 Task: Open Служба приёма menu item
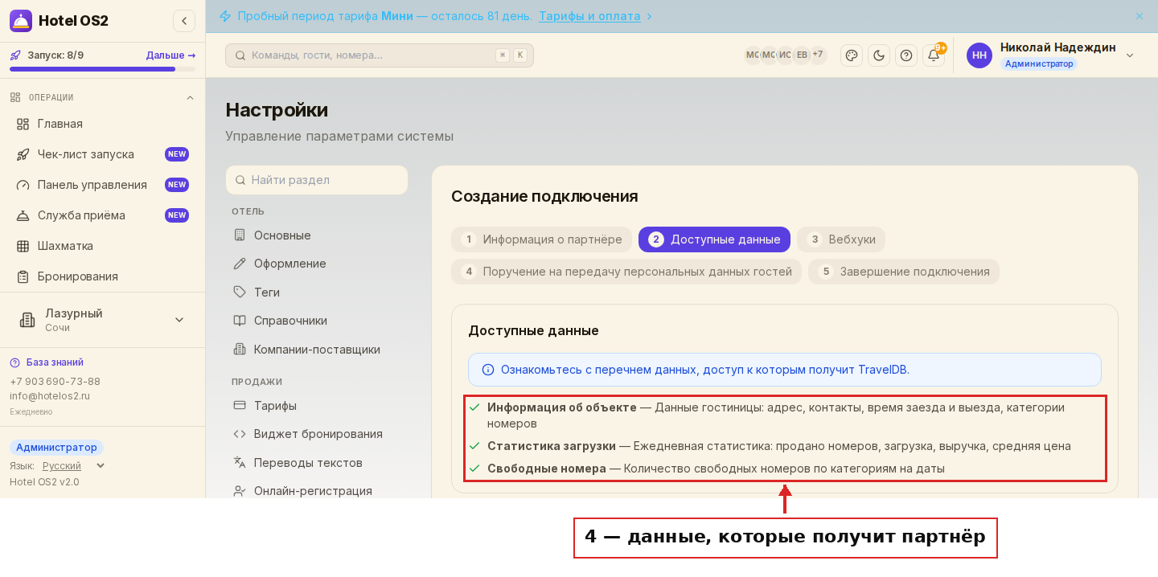[x=102, y=215]
